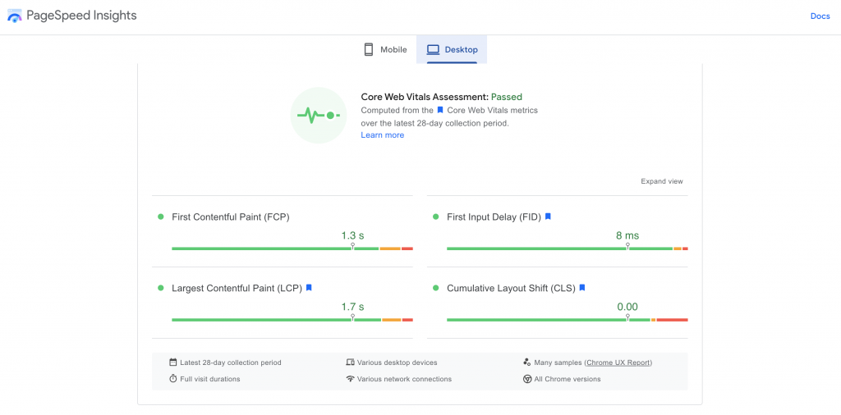Viewport: 841px width, 415px height.
Task: Click the orange segment of the FCP bar
Action: 390,249
